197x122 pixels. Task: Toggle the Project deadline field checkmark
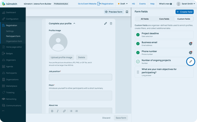pos(138,35)
